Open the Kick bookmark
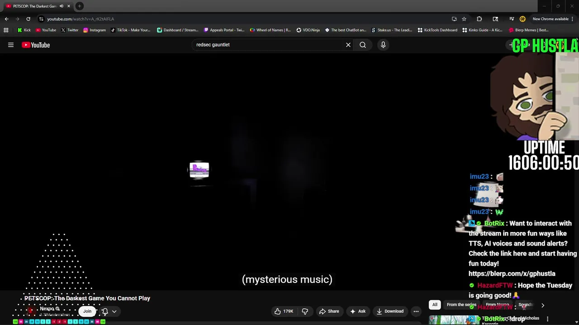This screenshot has width=579, height=325. coord(24,30)
